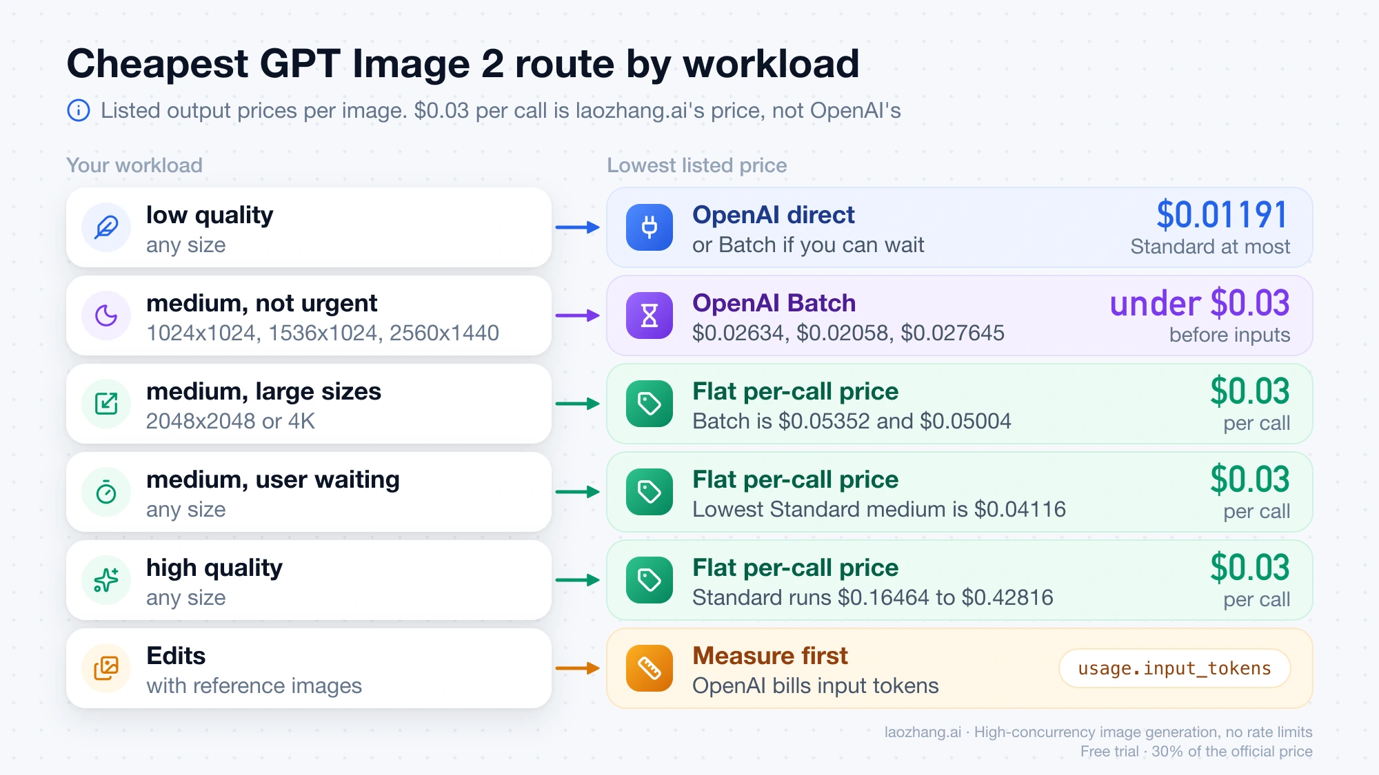Click the image stack icon beside Edits
1379x775 pixels.
tap(106, 668)
